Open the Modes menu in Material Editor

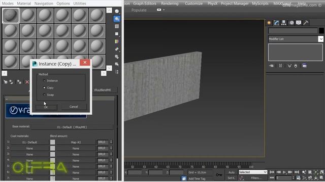coord(8,4)
